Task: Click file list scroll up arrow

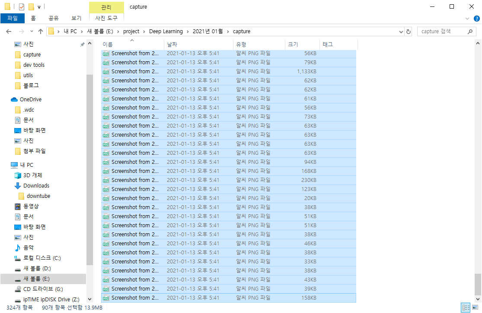Action: 478,44
